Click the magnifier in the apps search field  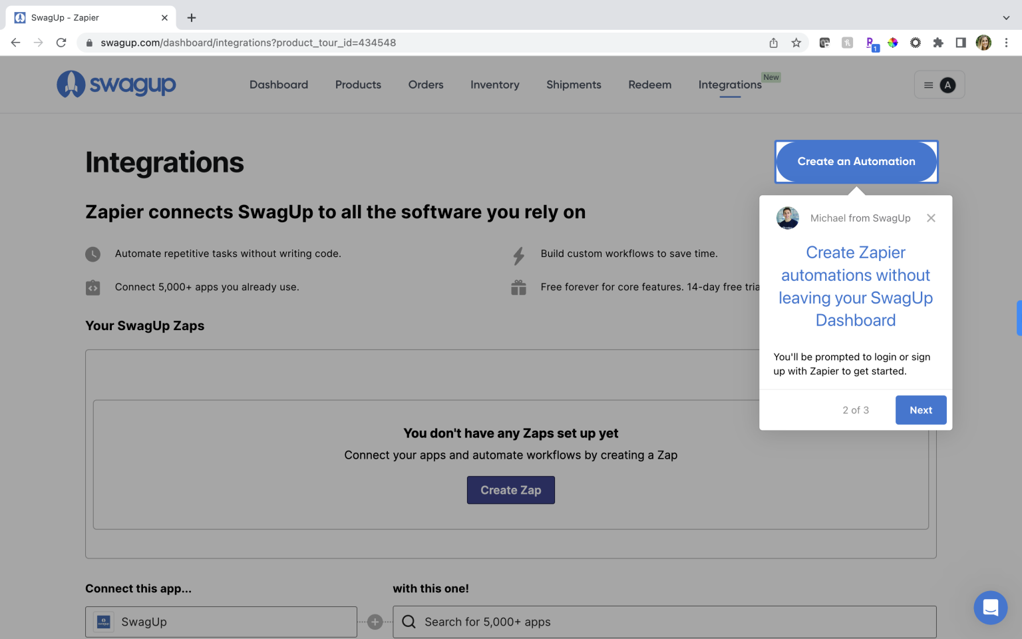click(x=409, y=622)
